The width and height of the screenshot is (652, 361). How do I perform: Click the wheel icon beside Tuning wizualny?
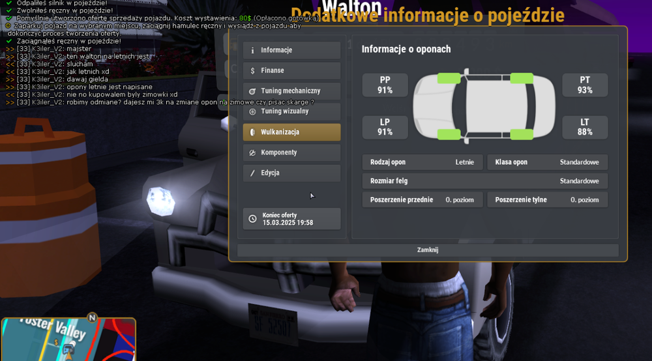pos(252,111)
